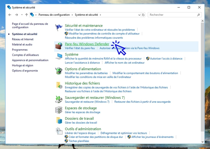
Task: Click Afficher le nom de cet ordinateur
Action: (x=125, y=63)
